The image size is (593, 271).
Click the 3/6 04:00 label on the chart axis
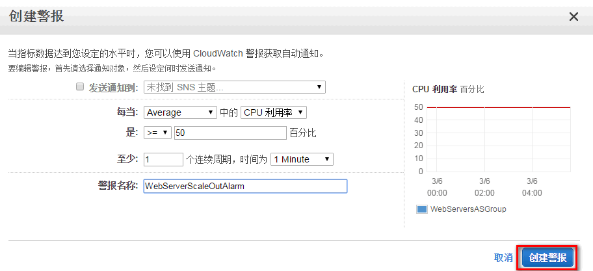[x=532, y=187]
